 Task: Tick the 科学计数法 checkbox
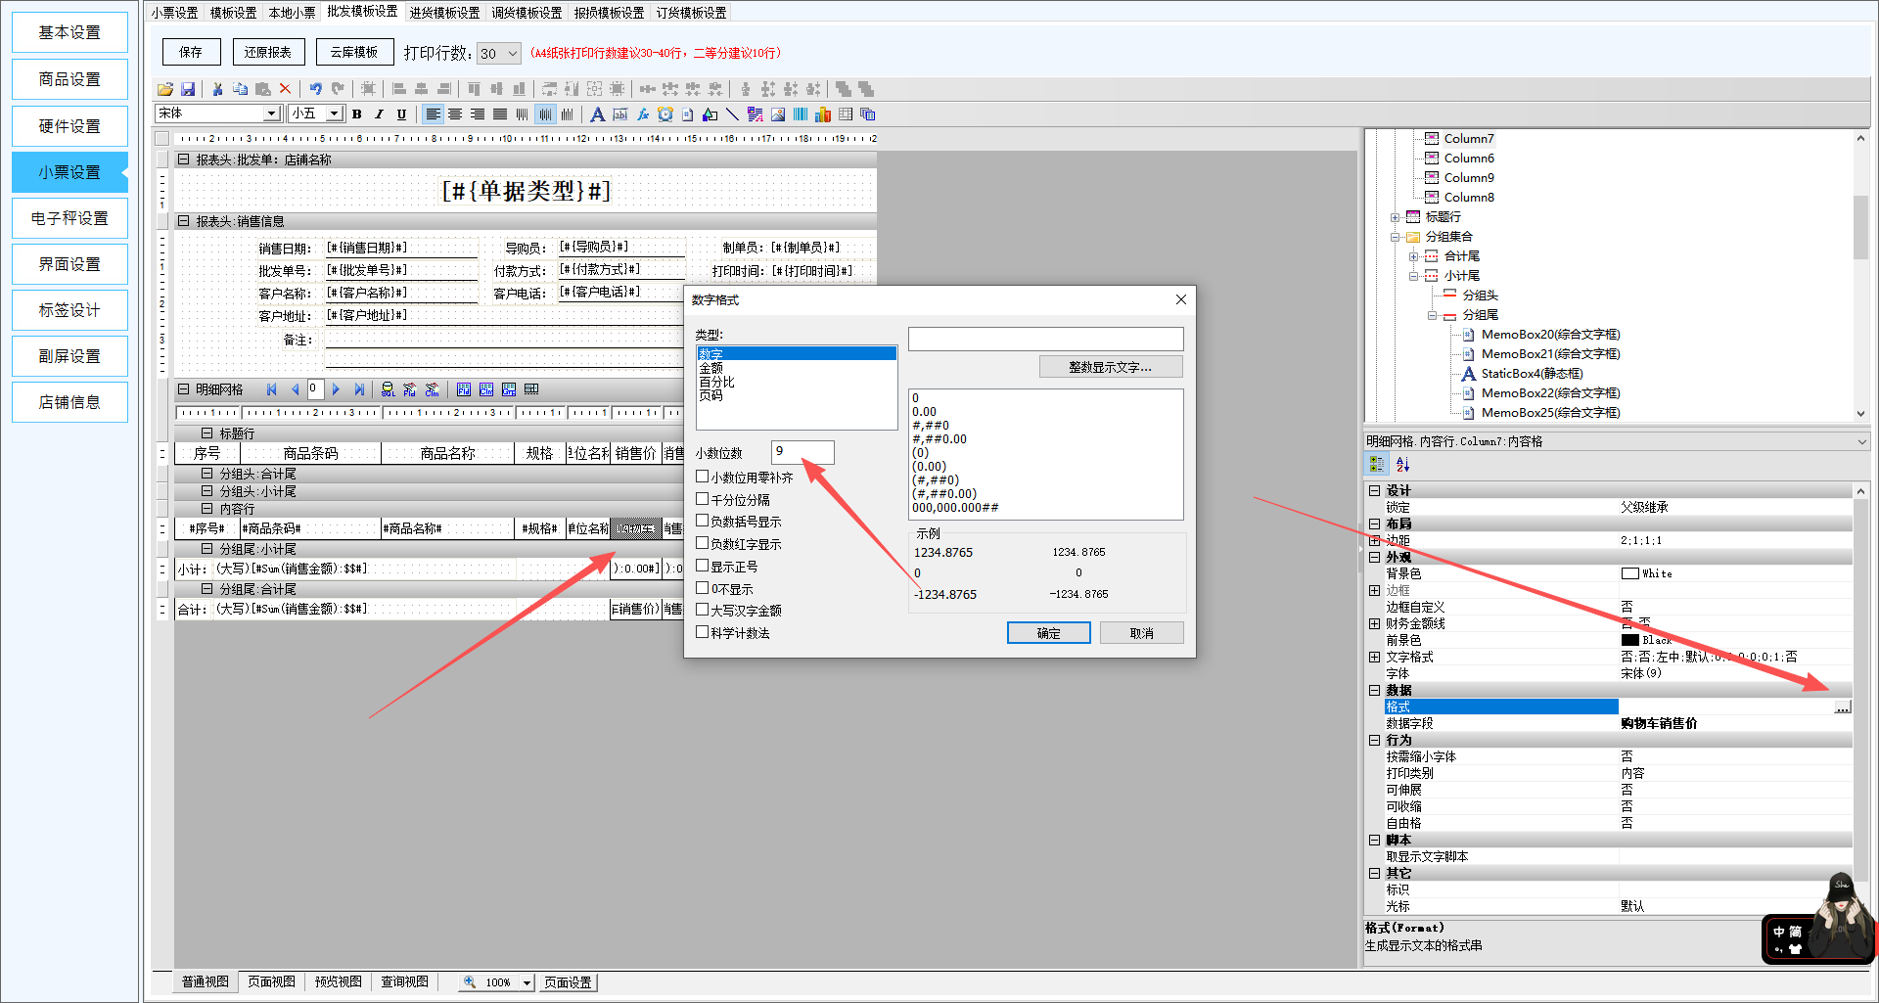[702, 632]
